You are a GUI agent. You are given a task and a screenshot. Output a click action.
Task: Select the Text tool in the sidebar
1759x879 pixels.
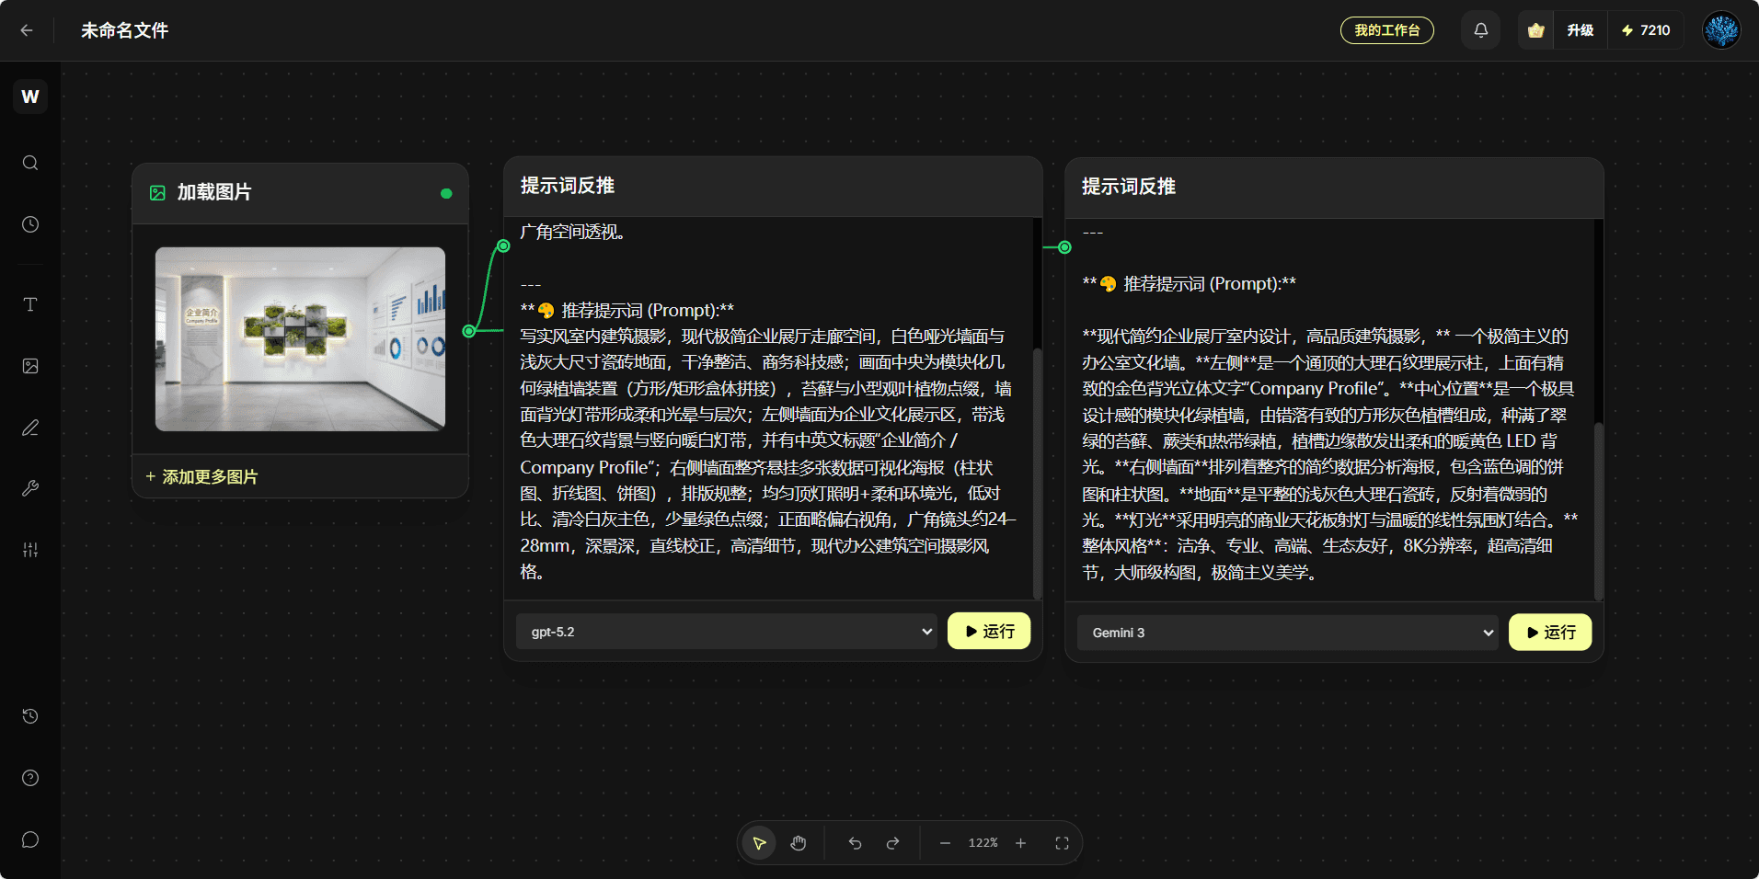(29, 303)
